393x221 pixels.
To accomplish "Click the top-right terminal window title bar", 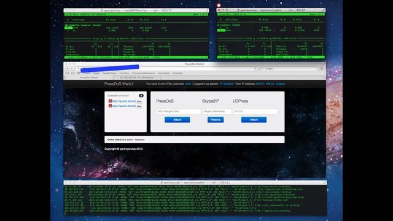I will pos(271,10).
